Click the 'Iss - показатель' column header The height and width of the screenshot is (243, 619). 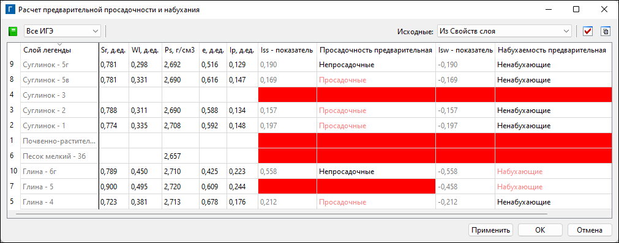click(x=287, y=49)
